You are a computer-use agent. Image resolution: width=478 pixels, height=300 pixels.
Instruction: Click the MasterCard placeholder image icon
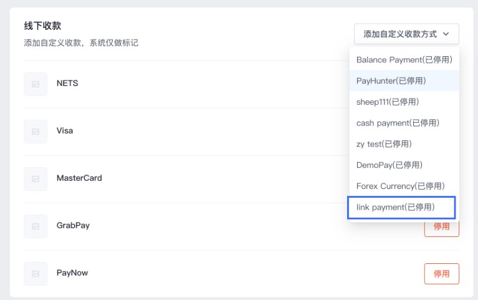tap(36, 179)
